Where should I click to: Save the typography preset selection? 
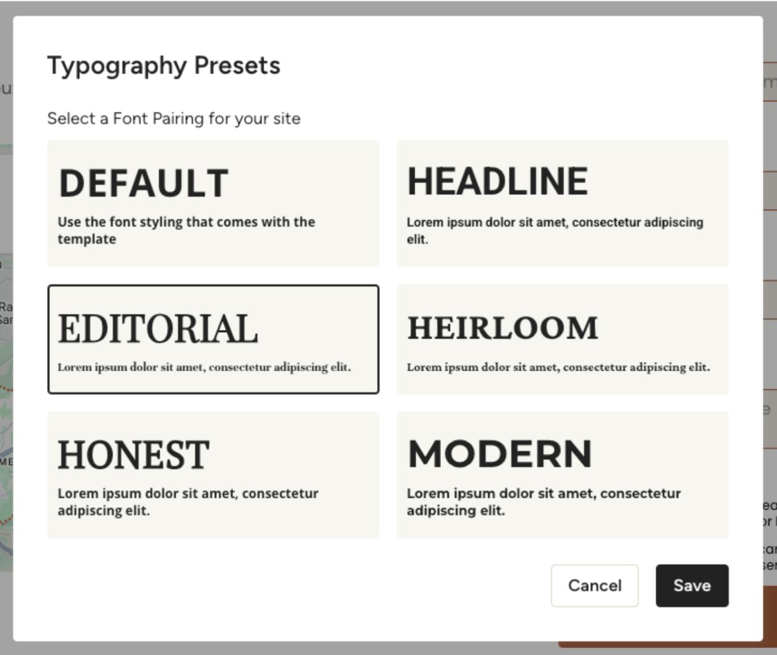tap(692, 586)
